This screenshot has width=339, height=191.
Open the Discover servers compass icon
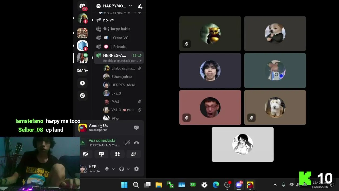(82, 95)
